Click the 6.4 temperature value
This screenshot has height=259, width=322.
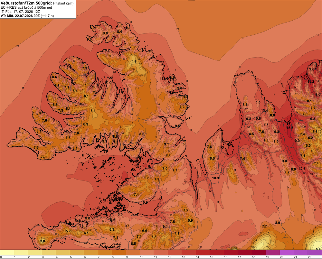(x=75, y=91)
